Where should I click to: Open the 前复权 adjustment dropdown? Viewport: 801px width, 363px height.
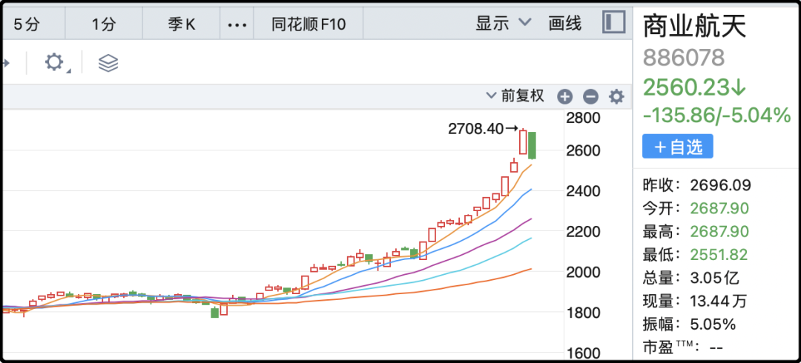coord(515,96)
